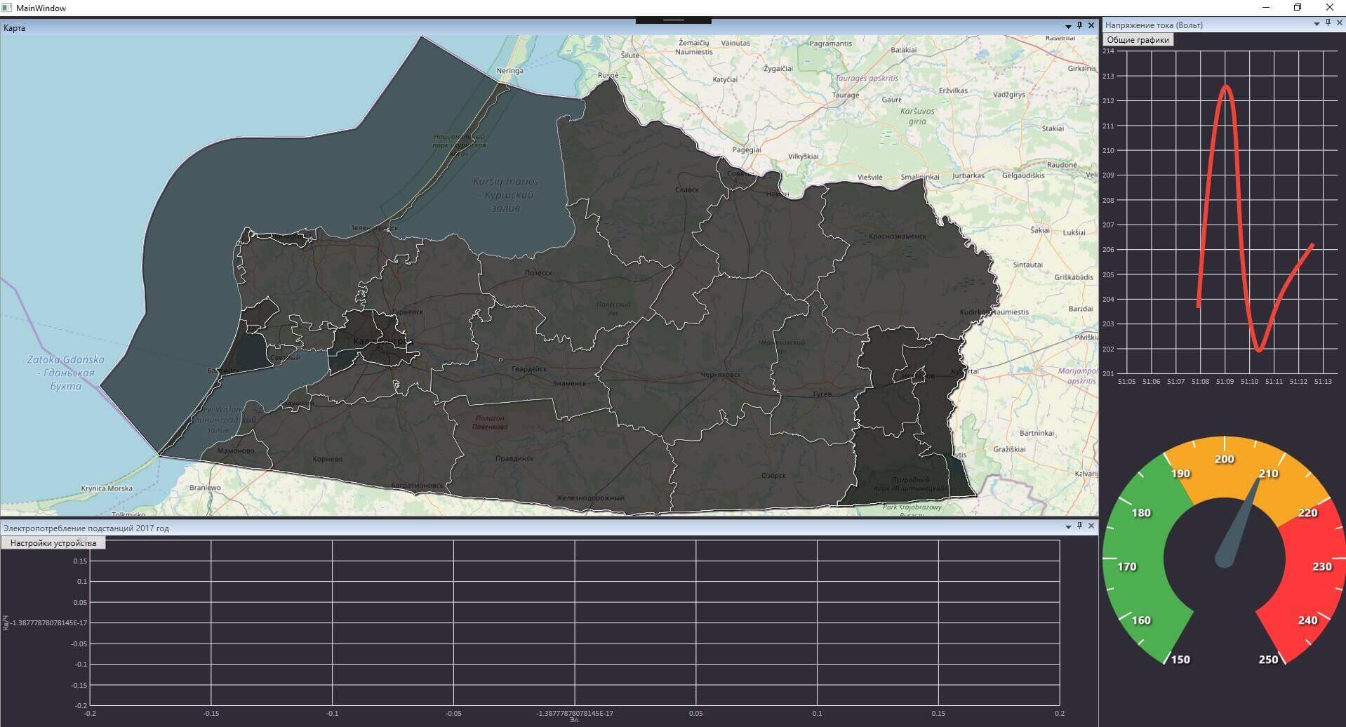Click the MainWindow app icon in title bar

point(7,8)
